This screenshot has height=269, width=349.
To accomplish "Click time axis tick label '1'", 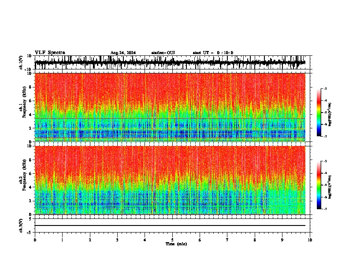I will click(x=62, y=240).
